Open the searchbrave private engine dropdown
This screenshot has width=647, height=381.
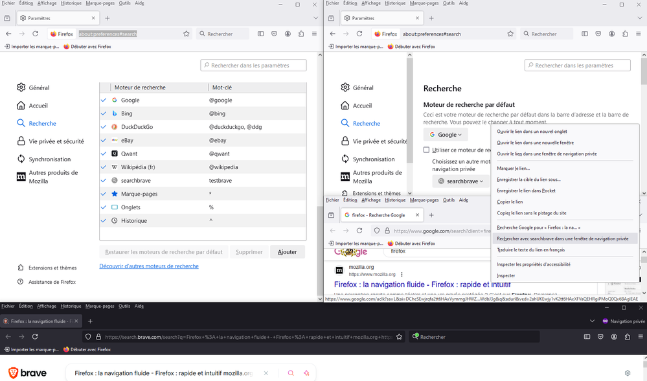point(460,181)
